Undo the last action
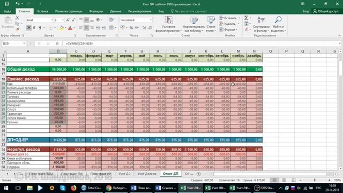 (x=17, y=4)
